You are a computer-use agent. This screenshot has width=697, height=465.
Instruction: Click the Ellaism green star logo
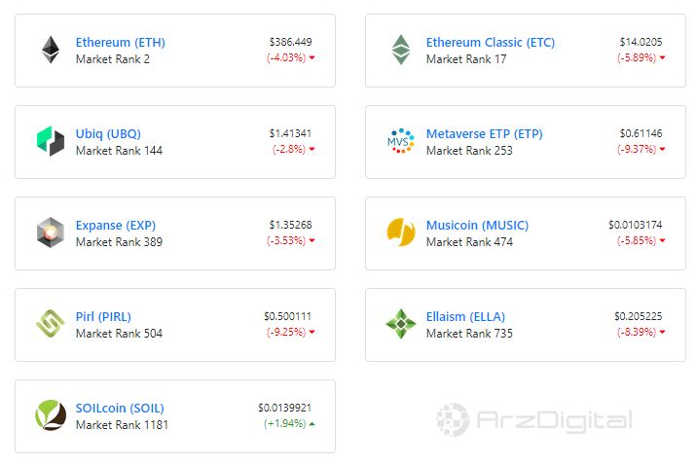[x=401, y=324]
